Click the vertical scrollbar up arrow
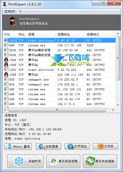 118,34
